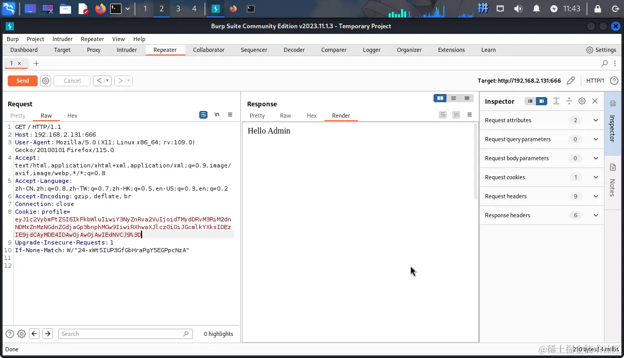Open Burp Settings
Viewport: 624px width, 358px height.
tap(601, 50)
